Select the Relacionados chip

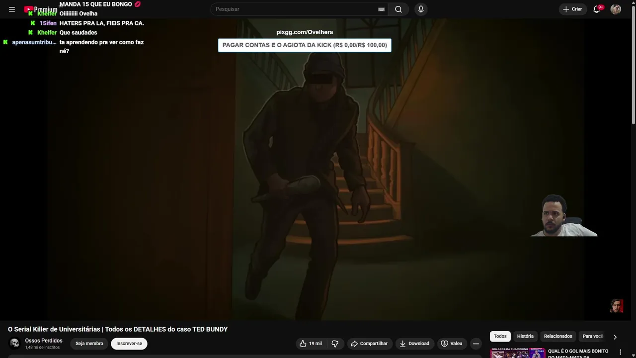(x=558, y=336)
